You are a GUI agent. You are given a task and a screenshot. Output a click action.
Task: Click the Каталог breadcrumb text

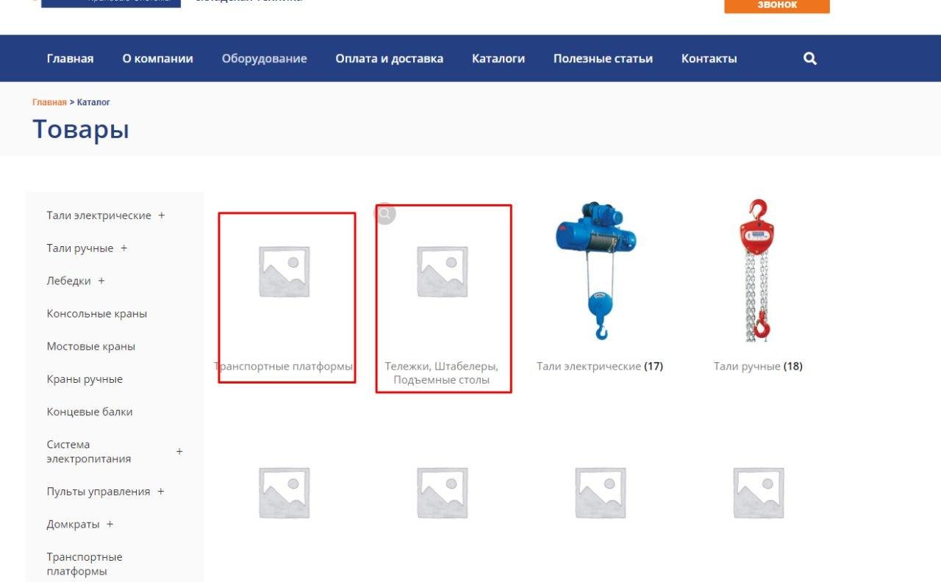tap(93, 102)
